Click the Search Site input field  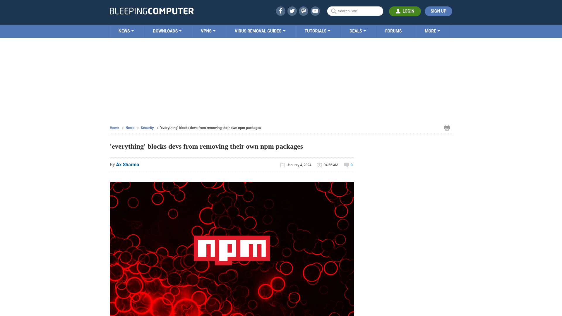click(x=355, y=11)
